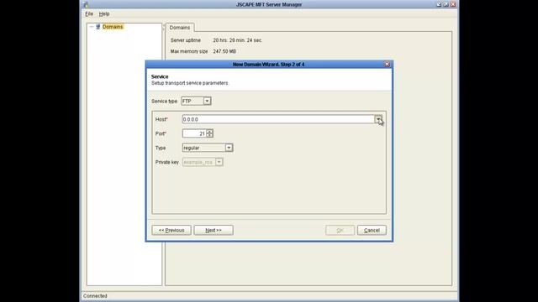Image resolution: width=538 pixels, height=302 pixels.
Task: Click the JSCAPE app icon in title bar
Action: [86, 4]
